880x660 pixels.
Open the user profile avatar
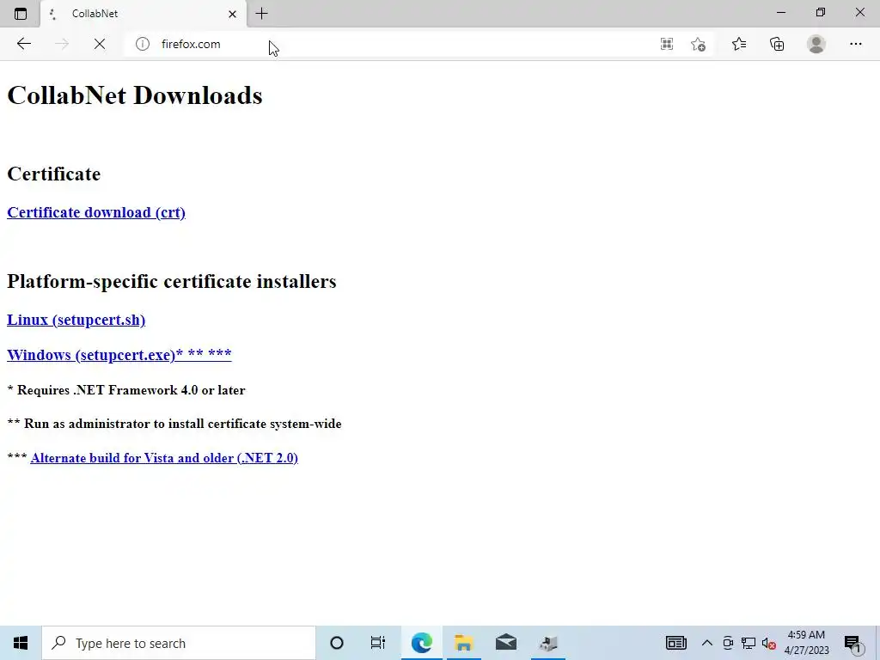tap(816, 44)
